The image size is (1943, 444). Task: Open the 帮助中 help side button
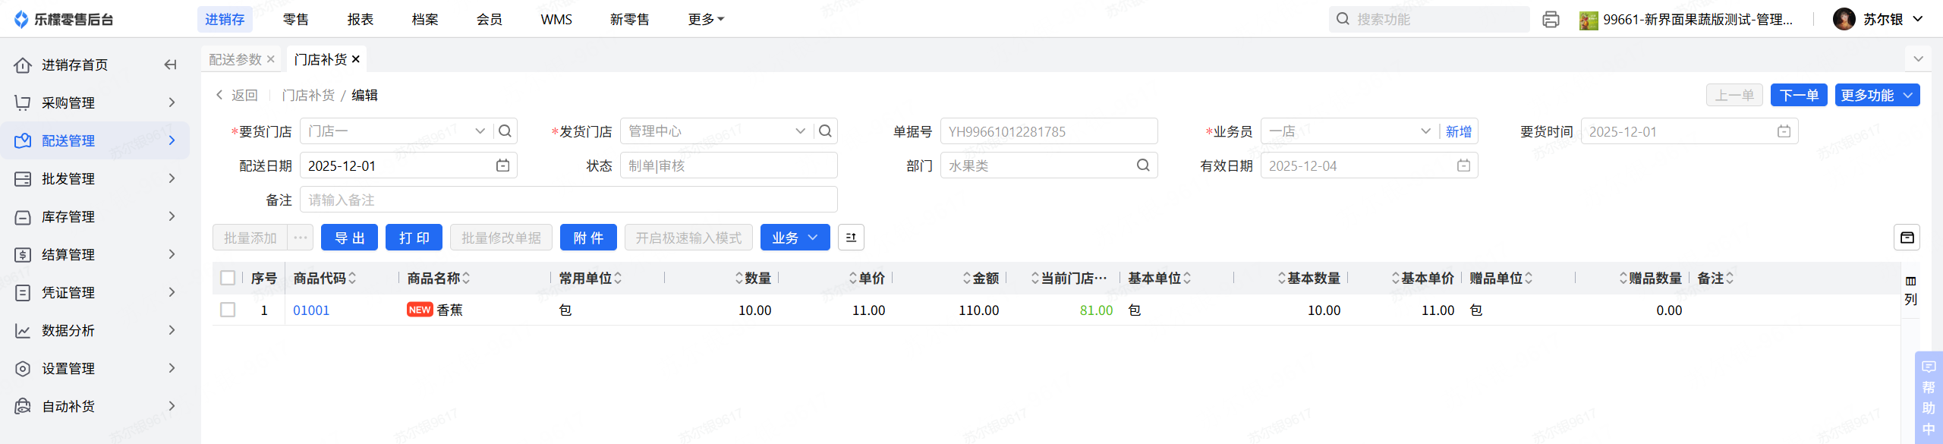[x=1929, y=398]
